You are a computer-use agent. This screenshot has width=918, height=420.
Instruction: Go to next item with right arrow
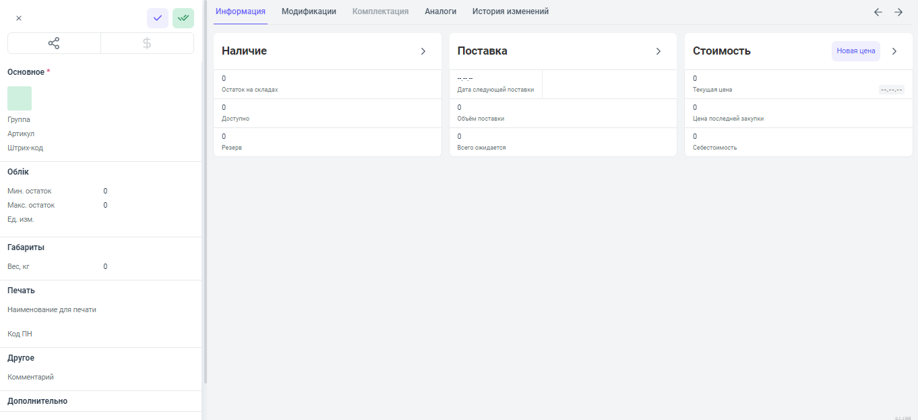click(x=898, y=12)
